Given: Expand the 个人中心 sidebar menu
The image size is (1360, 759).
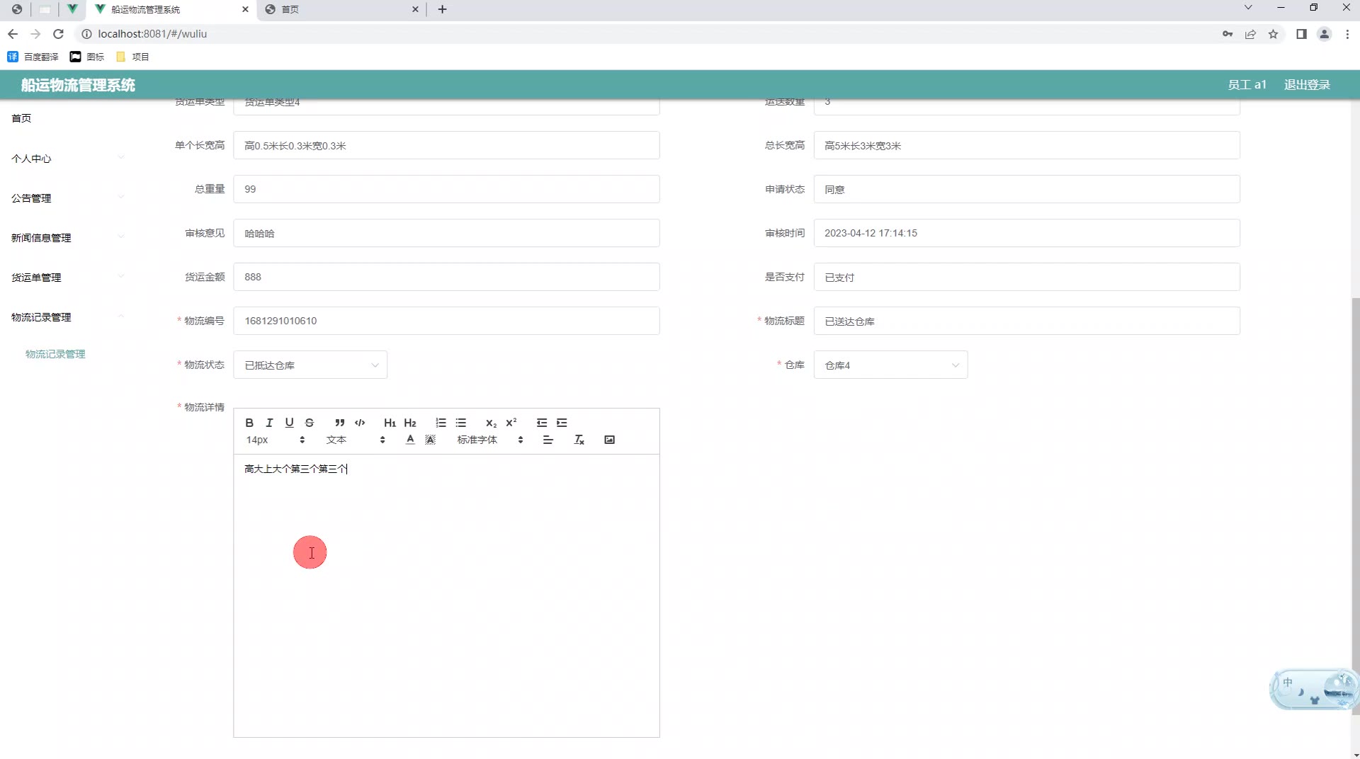Looking at the screenshot, I should point(67,159).
